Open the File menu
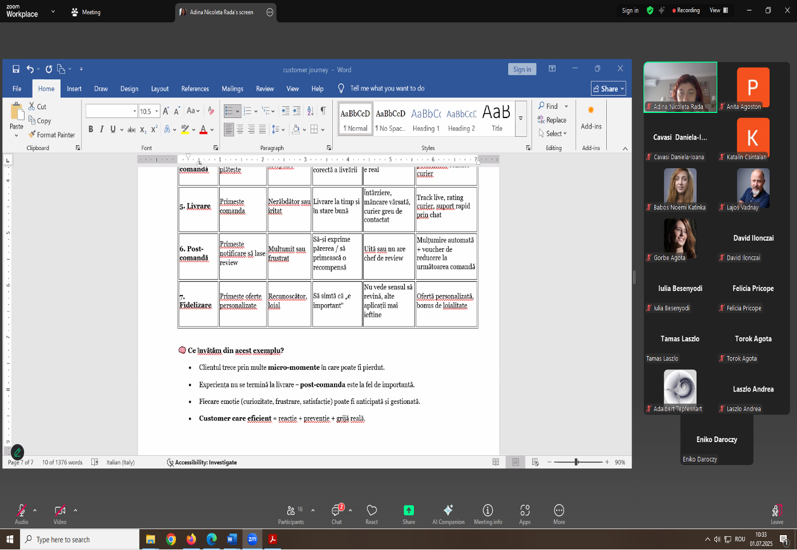 (17, 88)
